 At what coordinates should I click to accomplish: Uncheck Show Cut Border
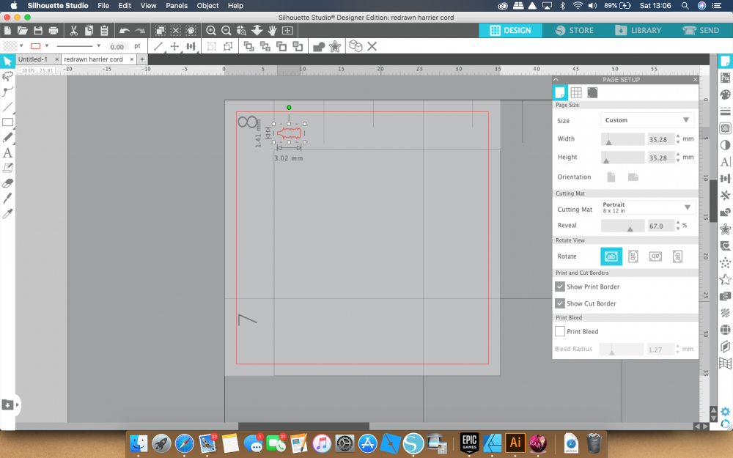point(559,303)
